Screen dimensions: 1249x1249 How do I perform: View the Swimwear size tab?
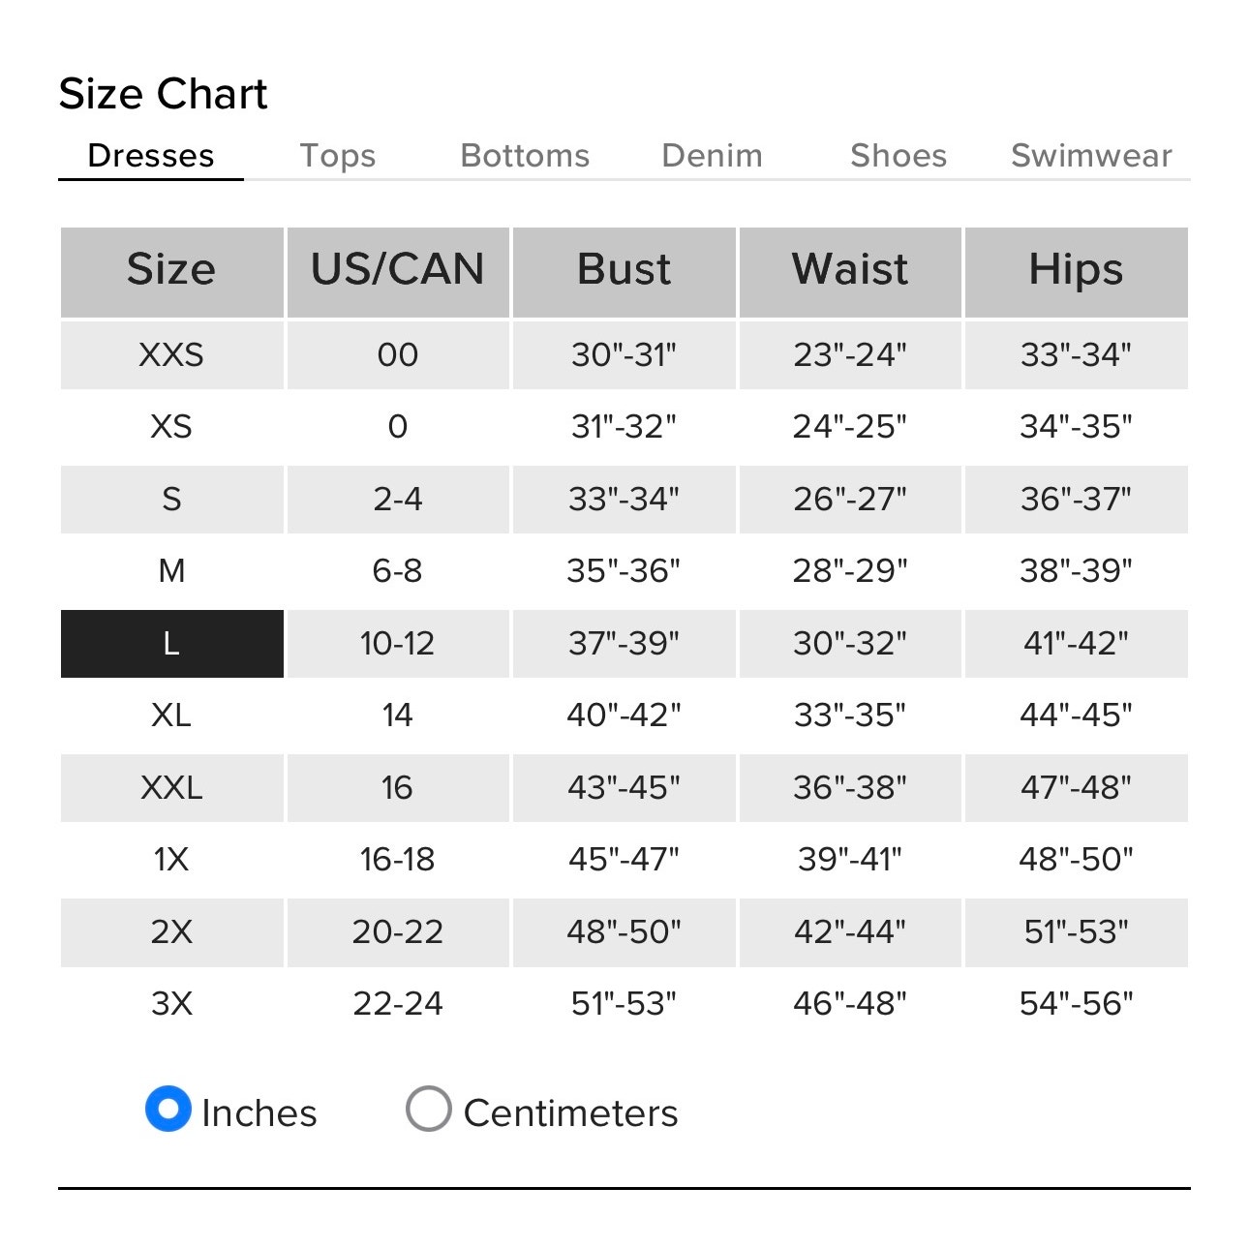[1091, 156]
